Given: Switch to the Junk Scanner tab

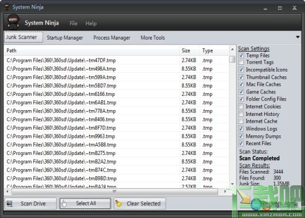Looking at the screenshot, I should point(24,37).
